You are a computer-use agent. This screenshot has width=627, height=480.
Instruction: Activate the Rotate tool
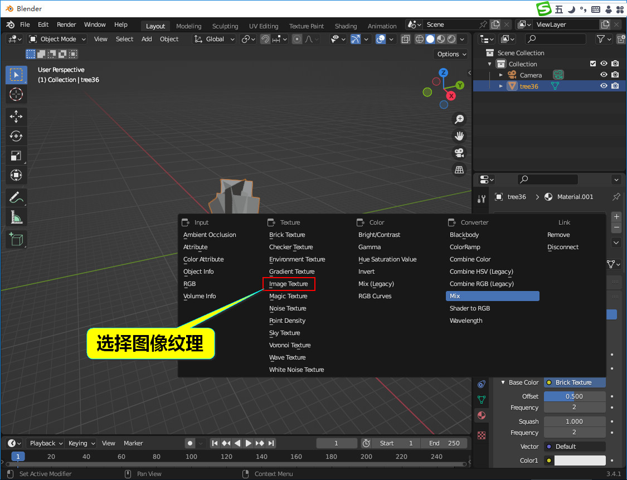16,136
